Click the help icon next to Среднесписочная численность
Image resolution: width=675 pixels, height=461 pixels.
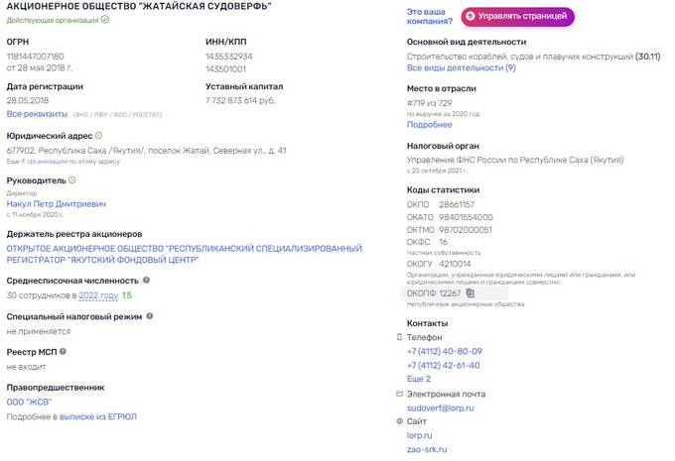point(146,280)
